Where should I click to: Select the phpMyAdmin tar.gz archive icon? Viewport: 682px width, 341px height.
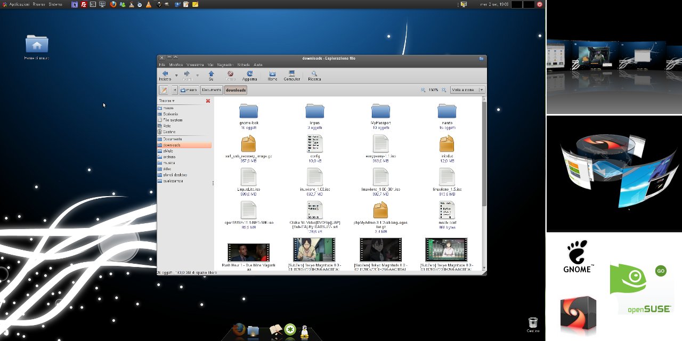pyautogui.click(x=380, y=210)
